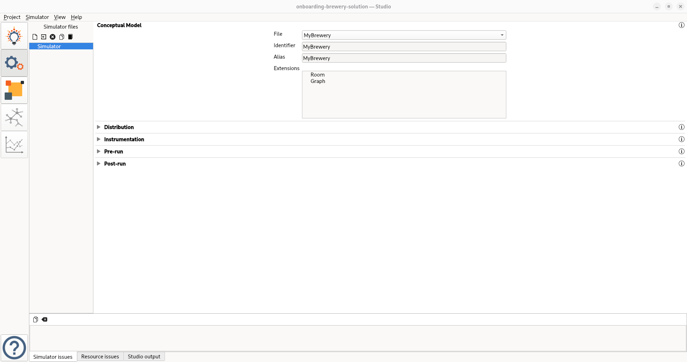Open the network graph view icon
Viewport: 687px width, 362px height.
(x=14, y=117)
